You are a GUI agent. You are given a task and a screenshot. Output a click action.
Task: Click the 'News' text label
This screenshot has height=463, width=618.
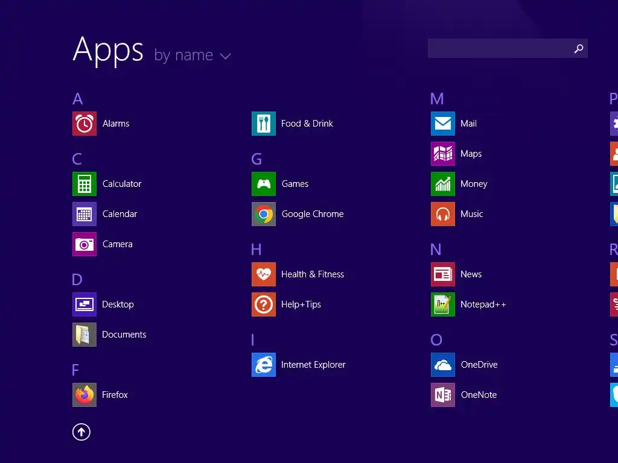click(x=471, y=274)
